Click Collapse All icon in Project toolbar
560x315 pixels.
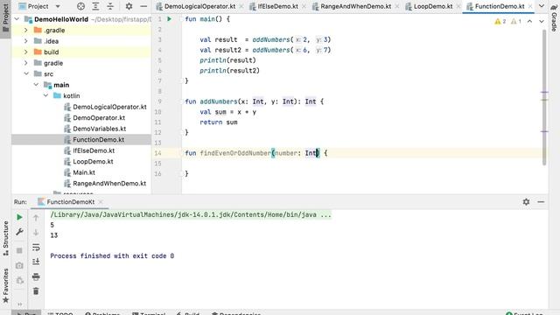point(110,6)
